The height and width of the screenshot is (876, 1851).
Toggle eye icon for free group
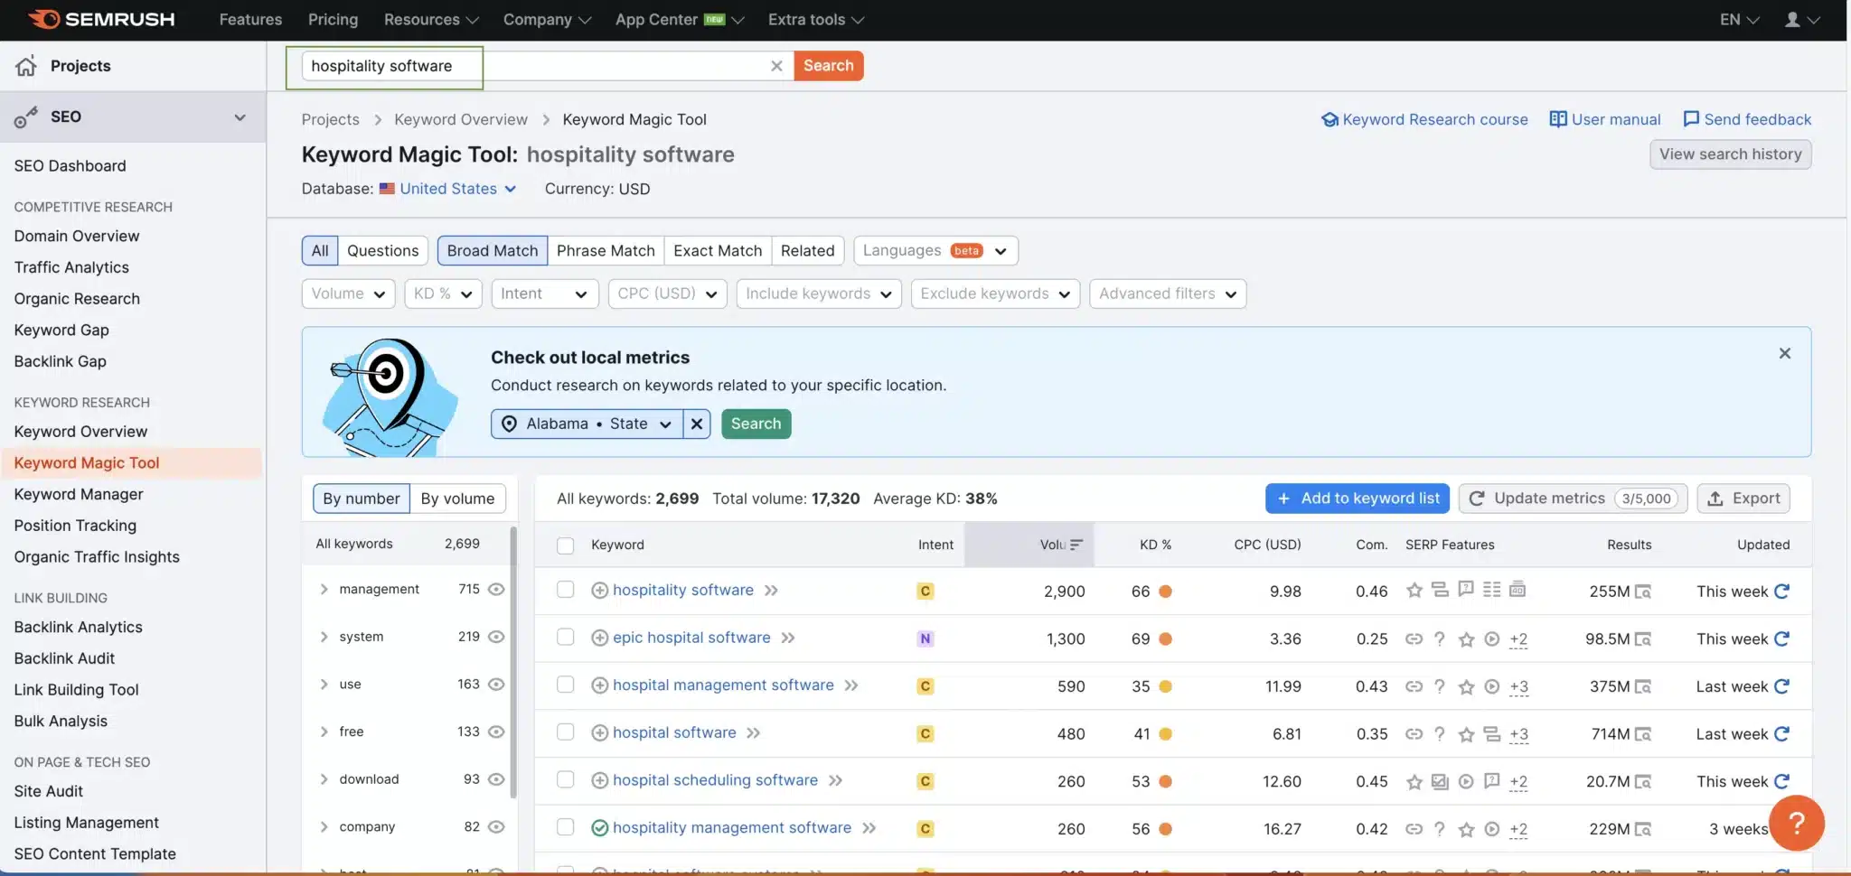pyautogui.click(x=496, y=732)
